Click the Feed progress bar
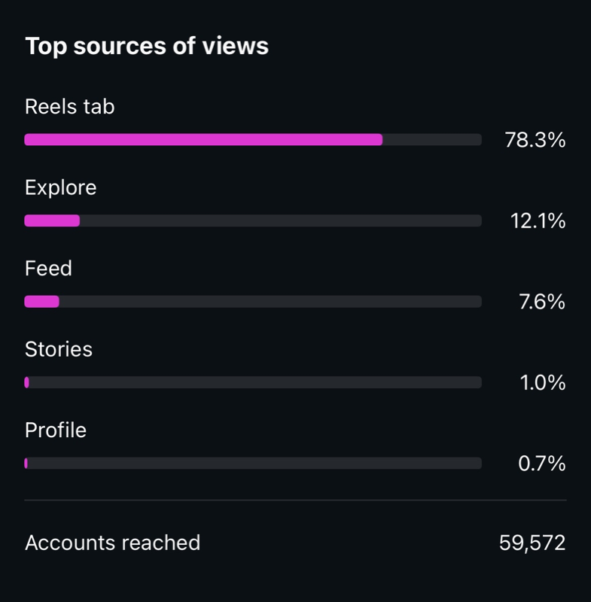The image size is (591, 602). 254,301
